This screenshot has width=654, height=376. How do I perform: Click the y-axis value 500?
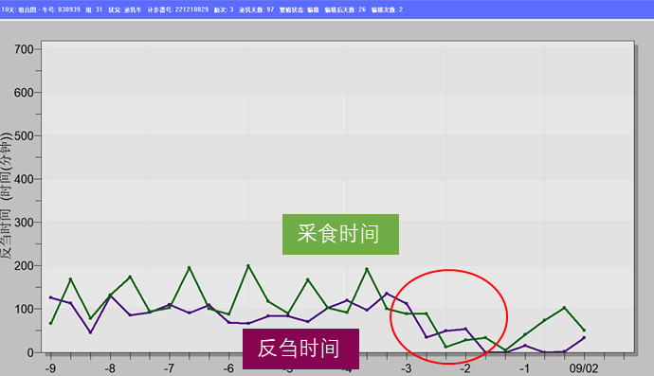tap(24, 135)
